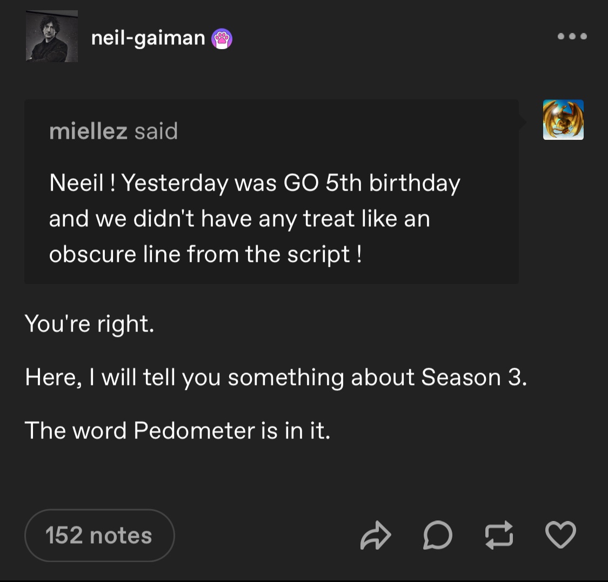Click the sentence mentioning Season 3
Image resolution: width=608 pixels, height=582 pixels.
[x=276, y=377]
